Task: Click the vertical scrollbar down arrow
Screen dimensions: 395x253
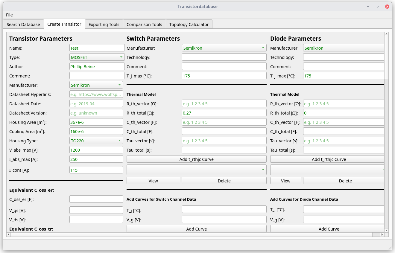Action: [386, 230]
